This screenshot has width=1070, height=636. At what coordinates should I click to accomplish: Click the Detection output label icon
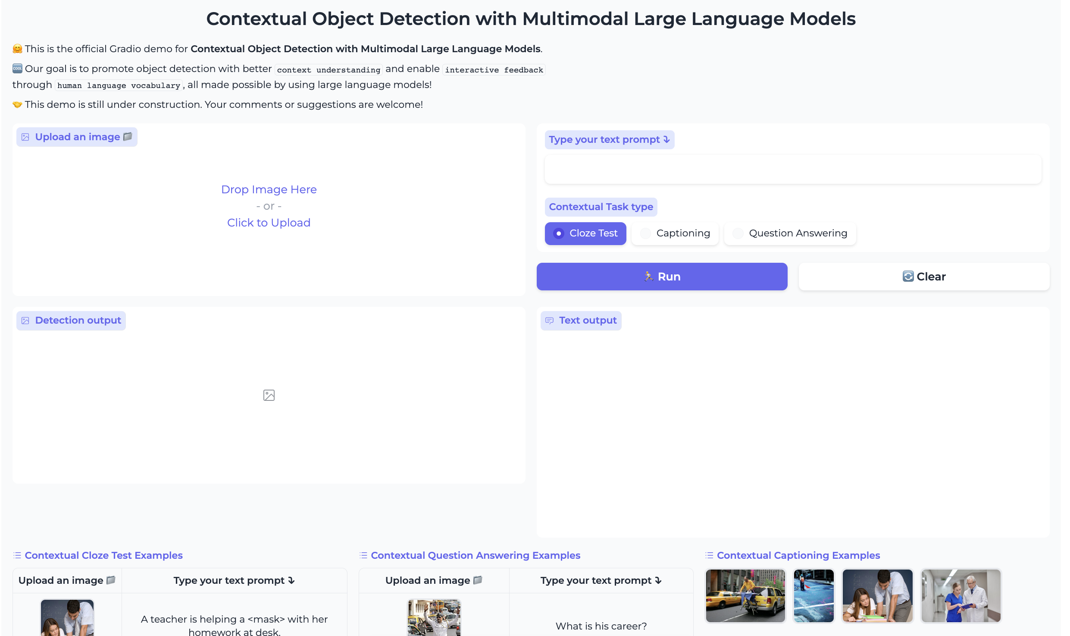pyautogui.click(x=25, y=321)
